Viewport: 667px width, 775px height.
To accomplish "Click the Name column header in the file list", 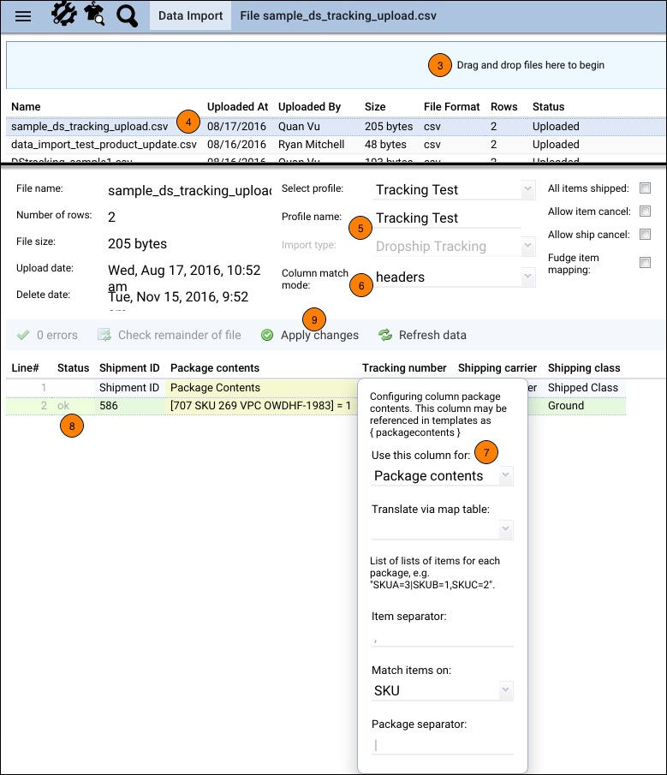I will coord(26,107).
